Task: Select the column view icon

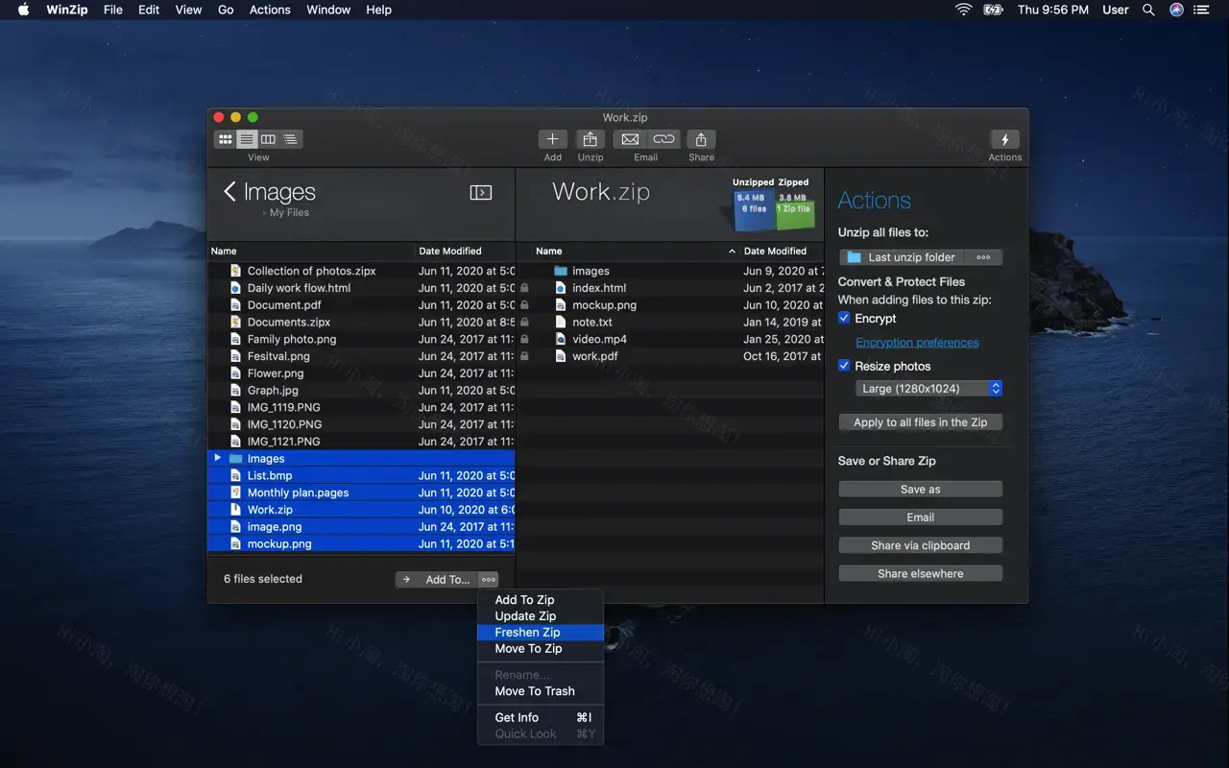Action: tap(267, 138)
